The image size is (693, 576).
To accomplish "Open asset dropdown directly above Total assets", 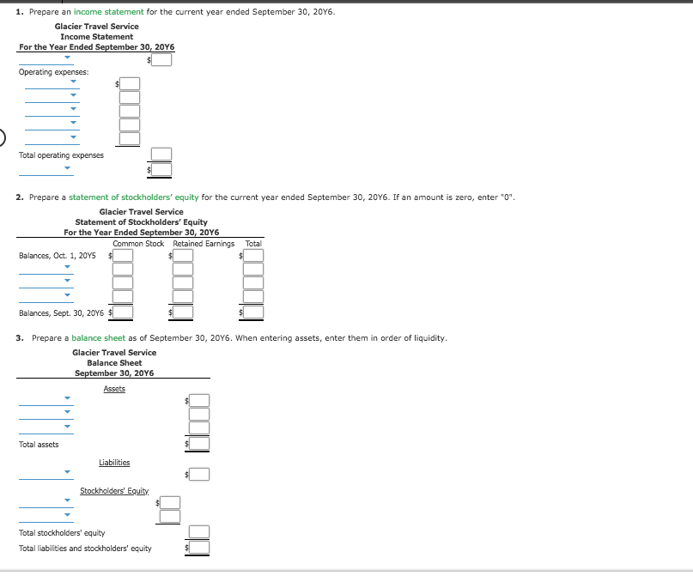I will tap(46, 428).
